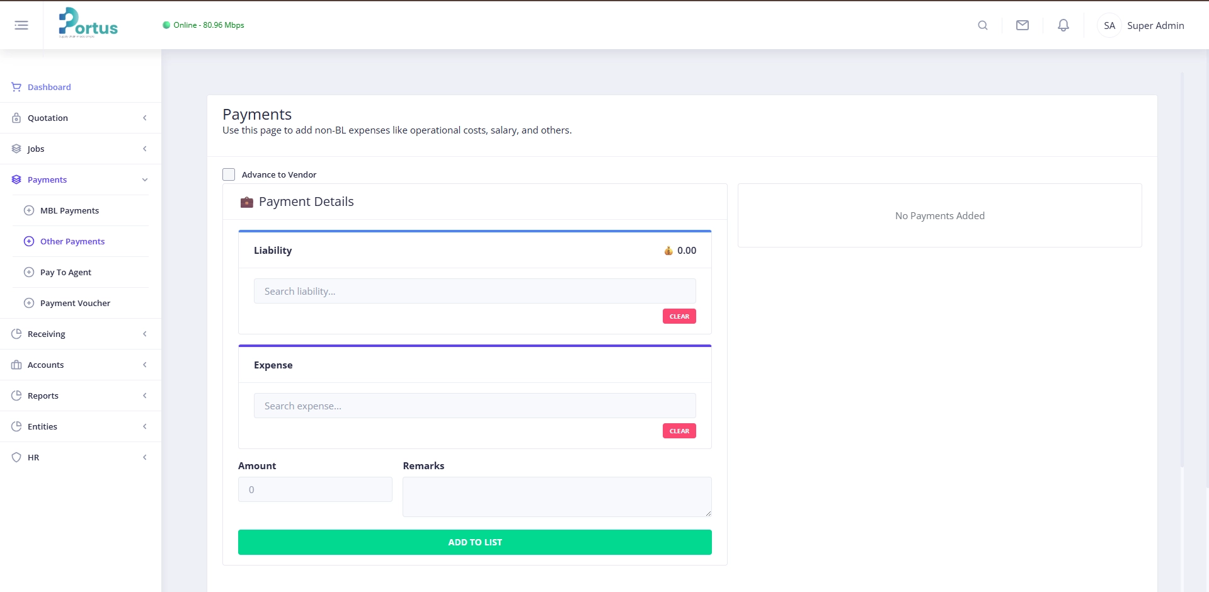Go to Pay To Agent page
Image resolution: width=1209 pixels, height=592 pixels.
pos(66,272)
